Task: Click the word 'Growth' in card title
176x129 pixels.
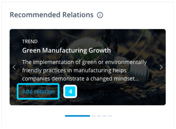Action: tap(100, 50)
